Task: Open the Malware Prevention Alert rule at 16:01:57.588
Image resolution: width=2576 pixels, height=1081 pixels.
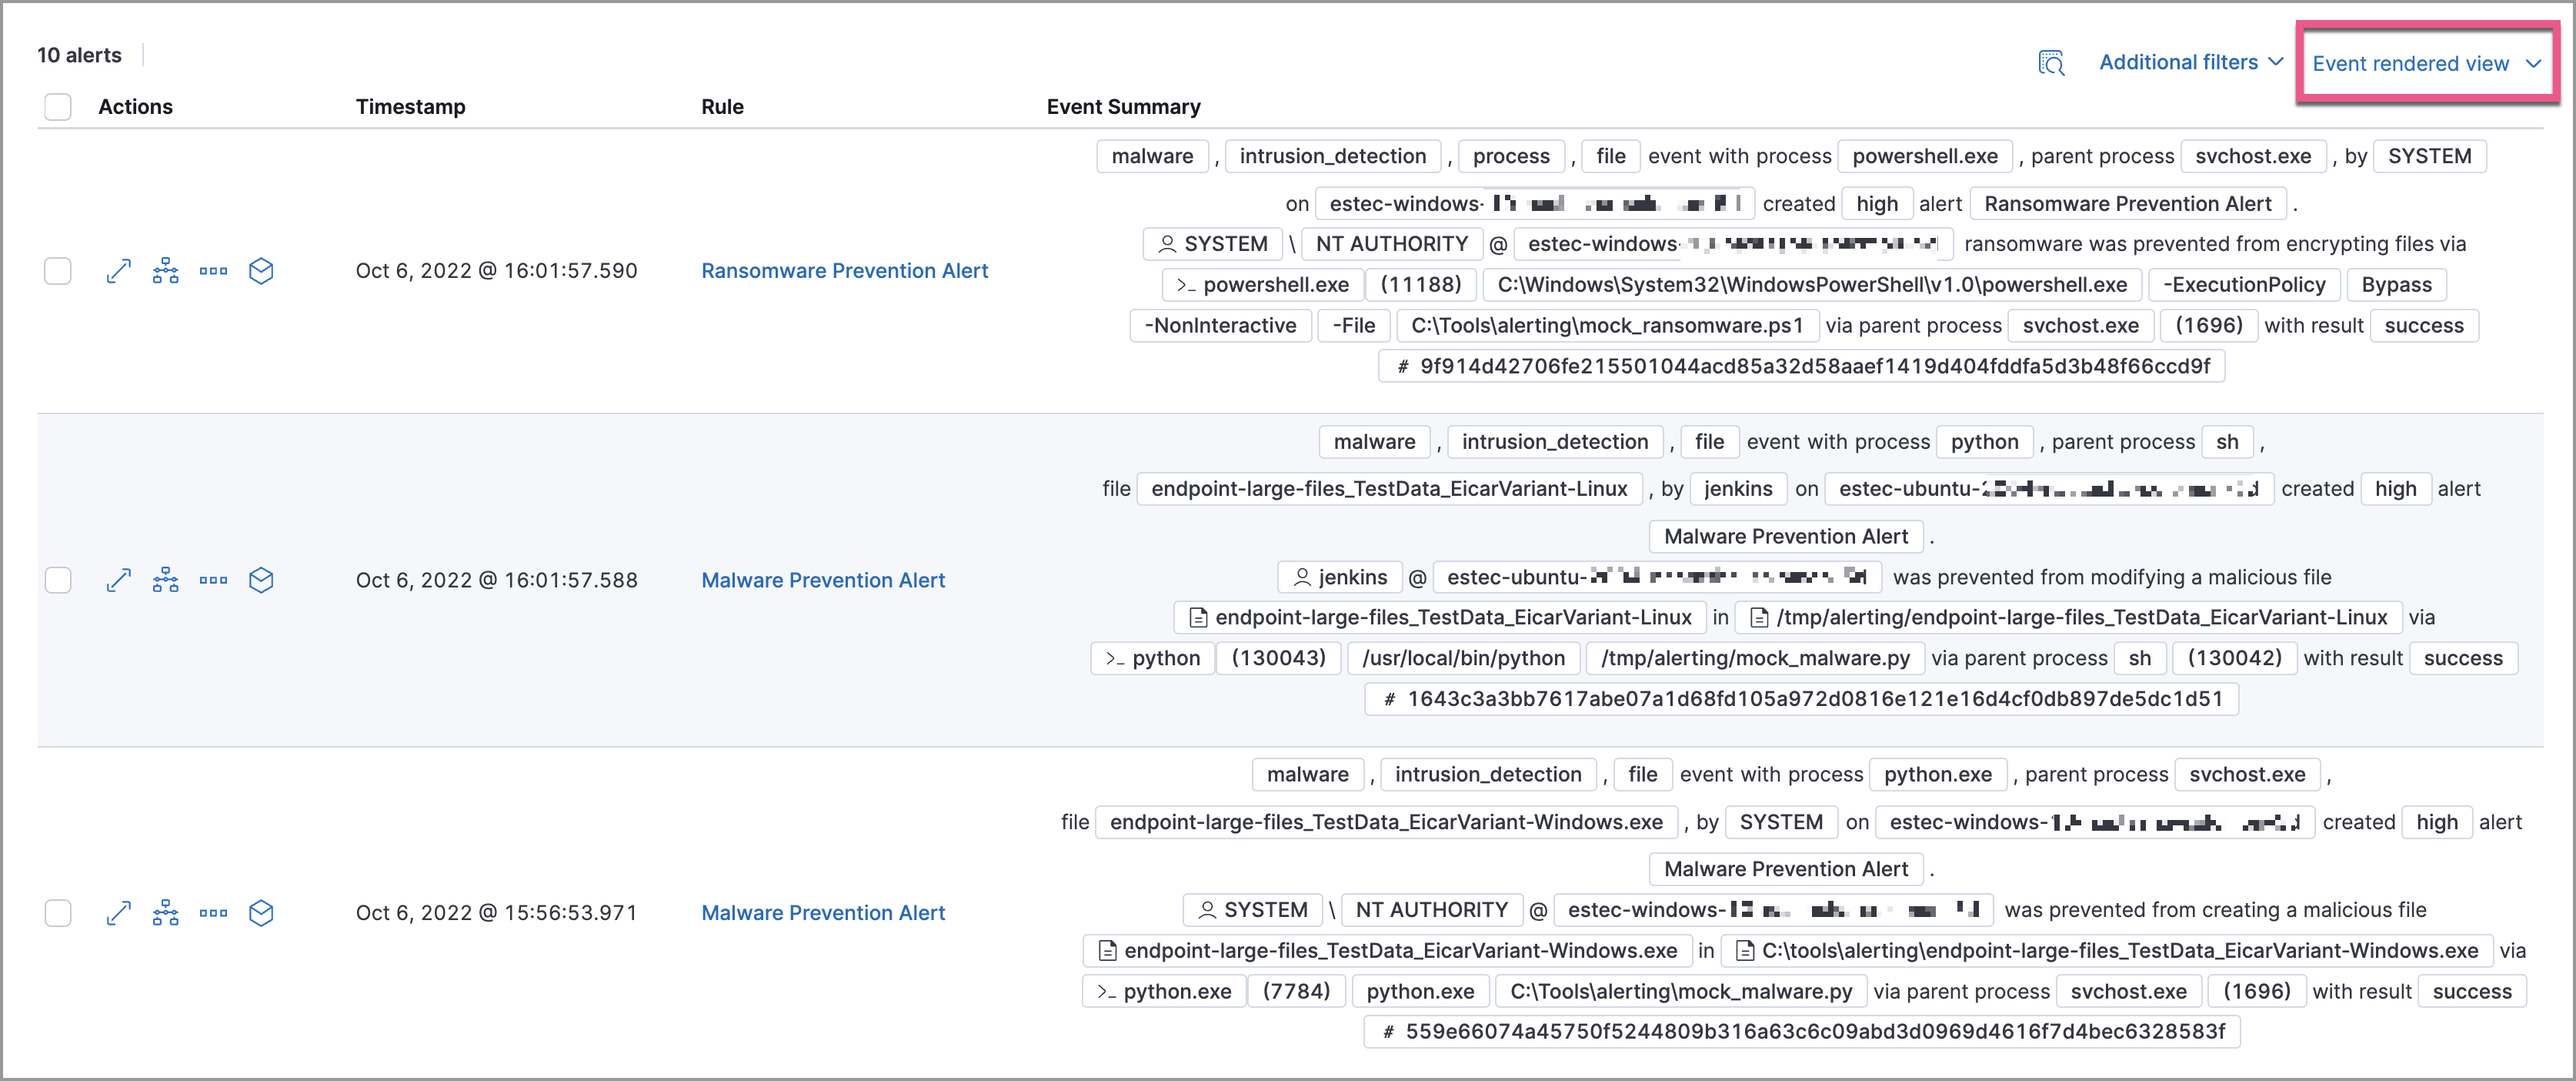Action: [x=822, y=581]
